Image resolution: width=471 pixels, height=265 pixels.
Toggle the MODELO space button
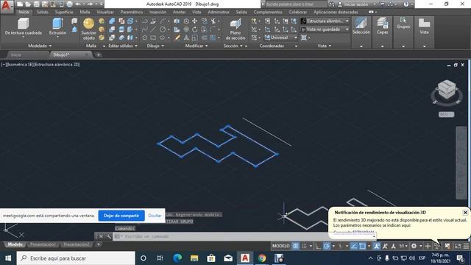coord(281,246)
